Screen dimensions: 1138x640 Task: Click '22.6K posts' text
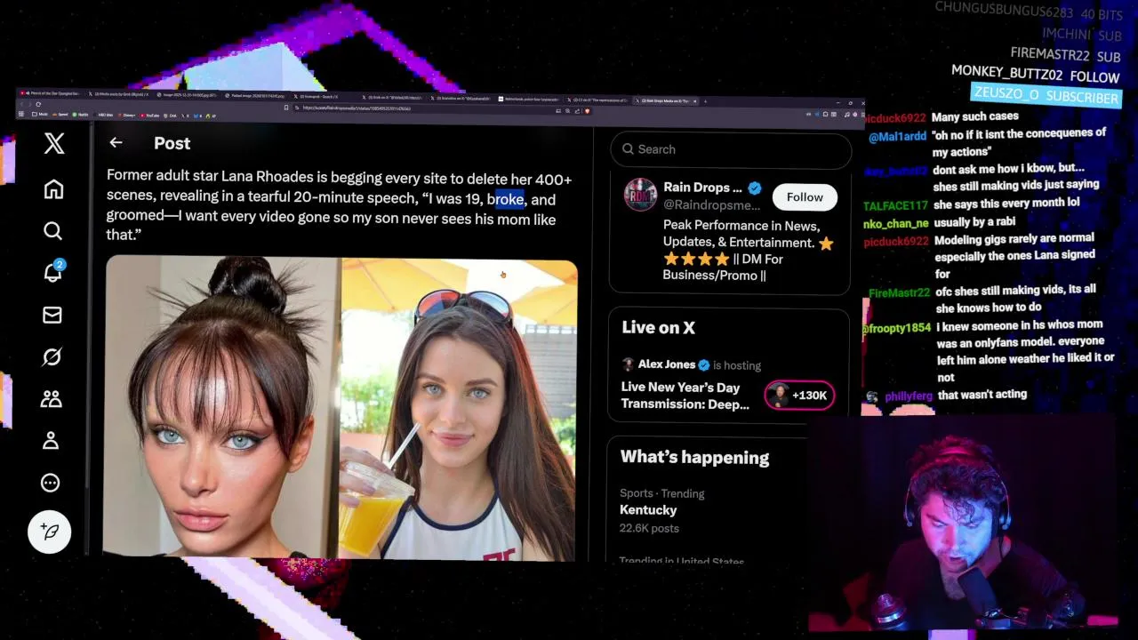point(649,528)
